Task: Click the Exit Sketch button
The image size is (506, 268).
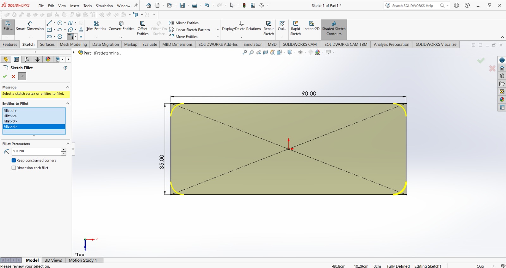Action: tap(8, 26)
